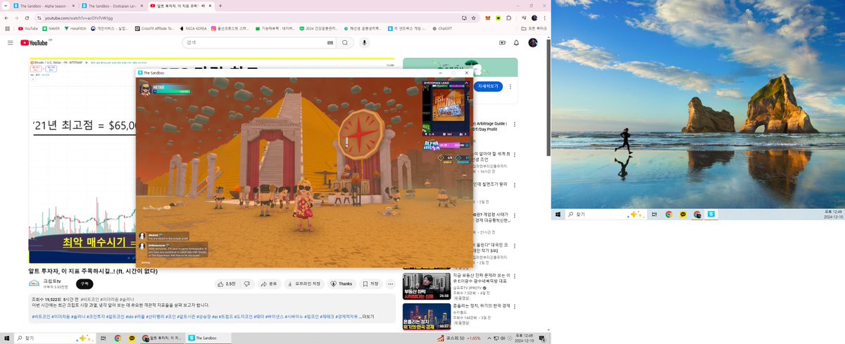
Task: Open the 50:37 Korean economy video thumbnail
Action: [x=427, y=317]
